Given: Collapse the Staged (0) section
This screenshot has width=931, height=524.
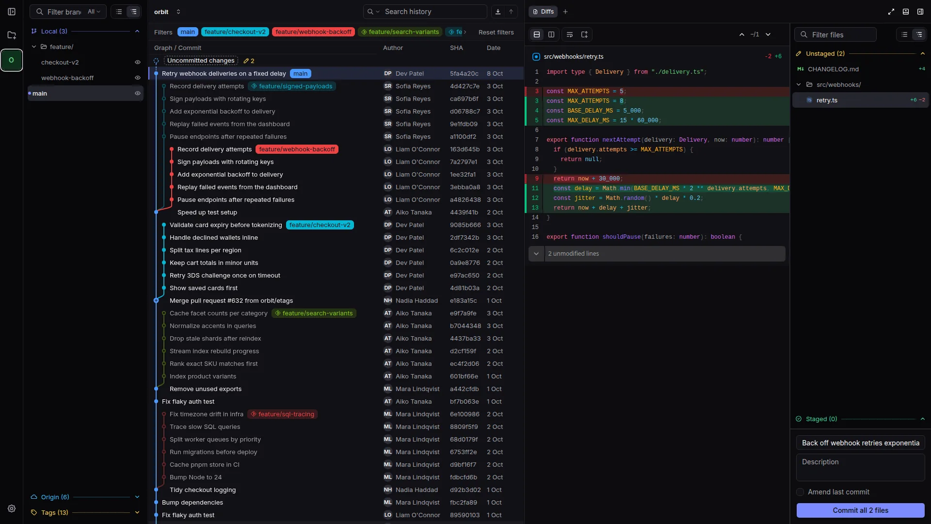Looking at the screenshot, I should coord(923,419).
